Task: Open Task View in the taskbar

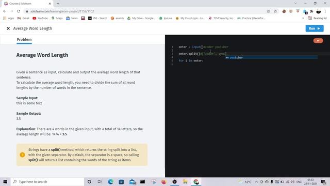Action: 100,181
